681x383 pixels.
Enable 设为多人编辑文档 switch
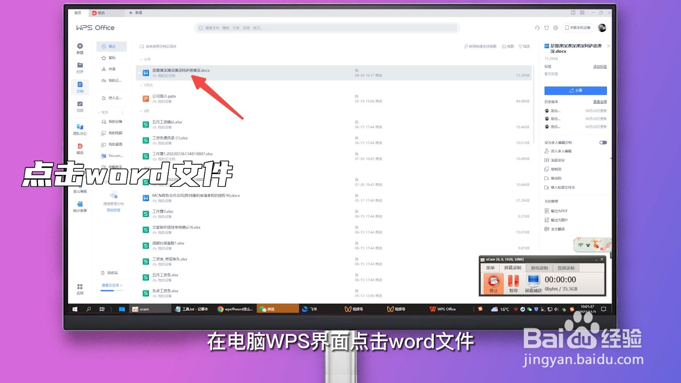point(604,142)
